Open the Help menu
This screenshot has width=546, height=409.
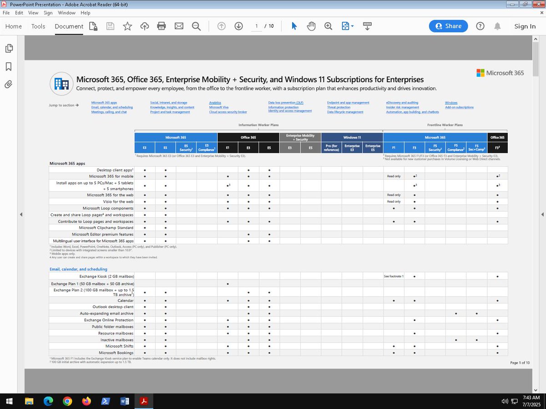pyautogui.click(x=86, y=13)
